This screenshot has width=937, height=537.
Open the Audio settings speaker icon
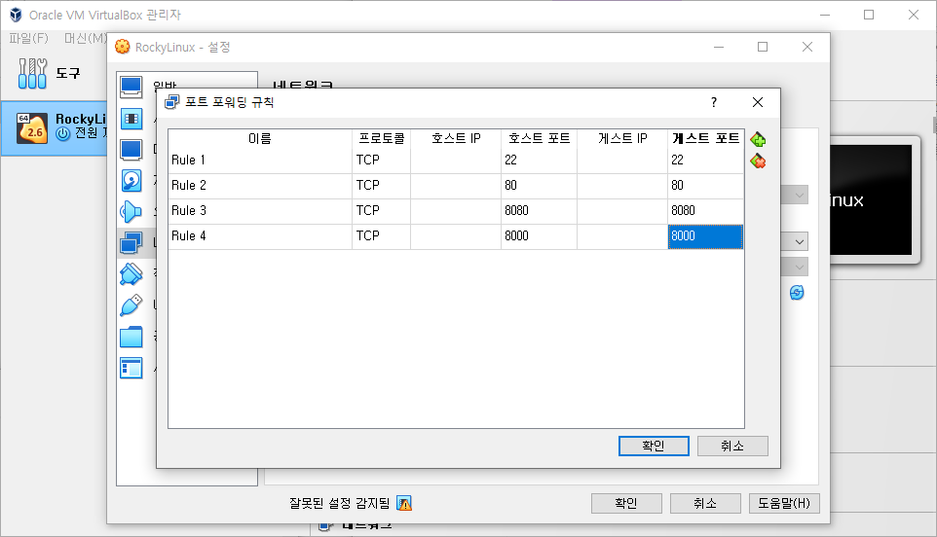131,212
